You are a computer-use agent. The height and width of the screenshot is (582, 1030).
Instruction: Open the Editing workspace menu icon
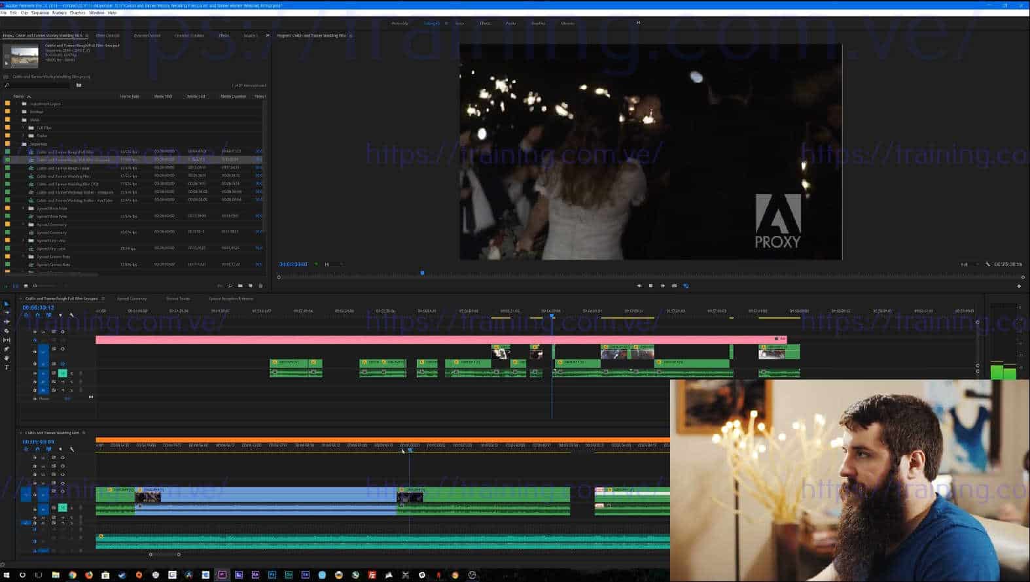pos(446,23)
